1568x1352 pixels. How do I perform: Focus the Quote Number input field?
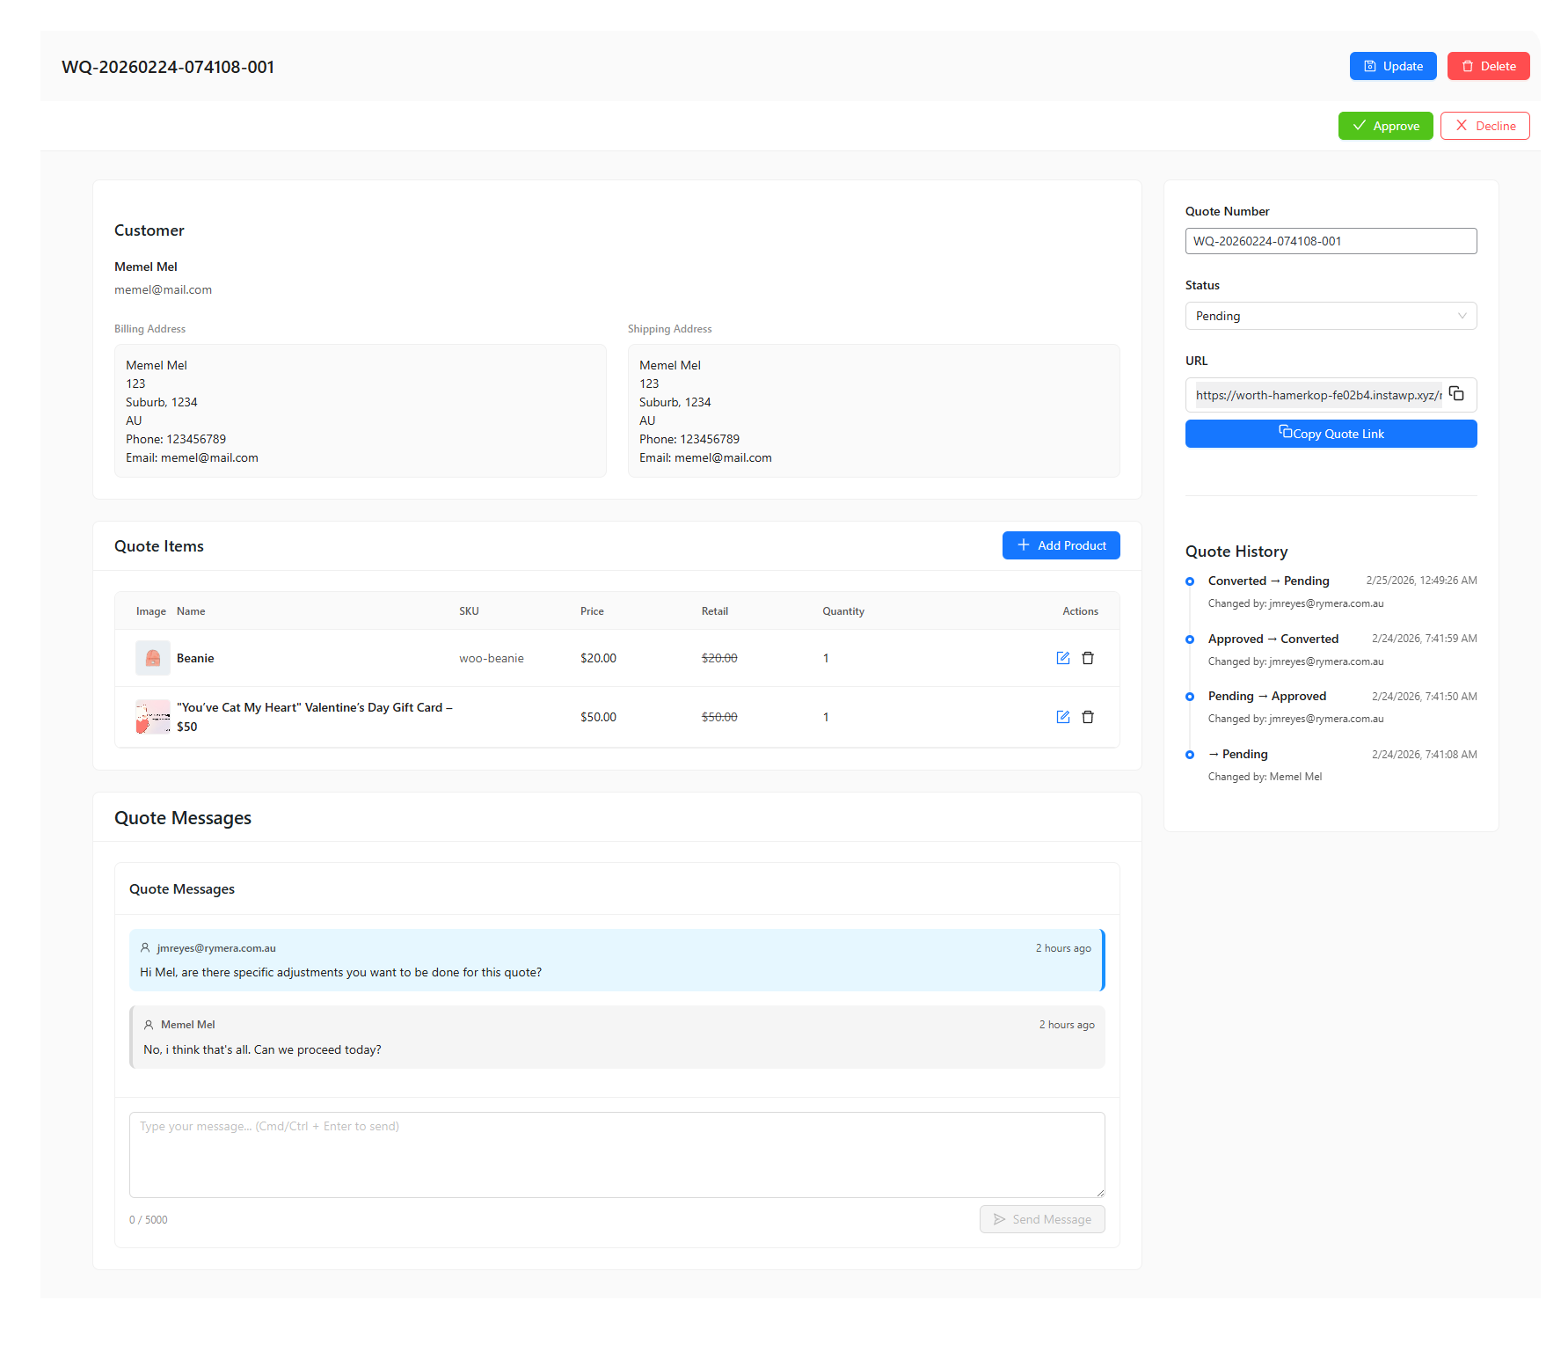tap(1331, 241)
